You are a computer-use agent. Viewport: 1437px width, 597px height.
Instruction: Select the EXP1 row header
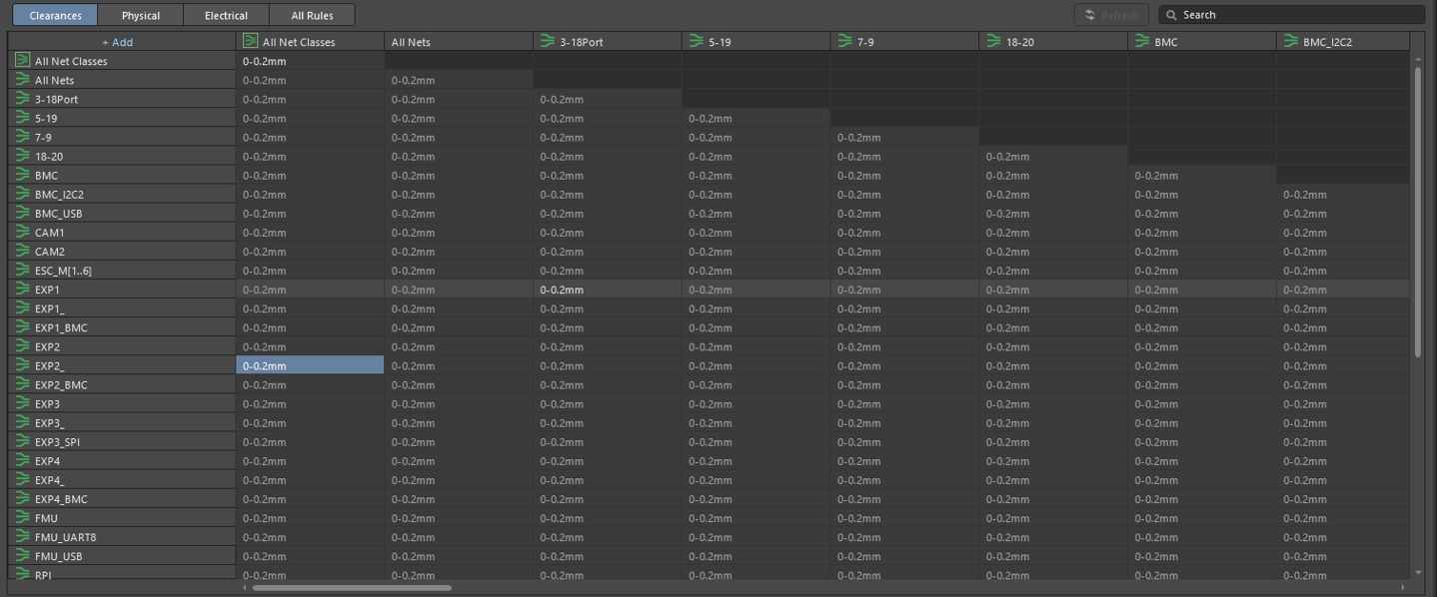coord(122,290)
